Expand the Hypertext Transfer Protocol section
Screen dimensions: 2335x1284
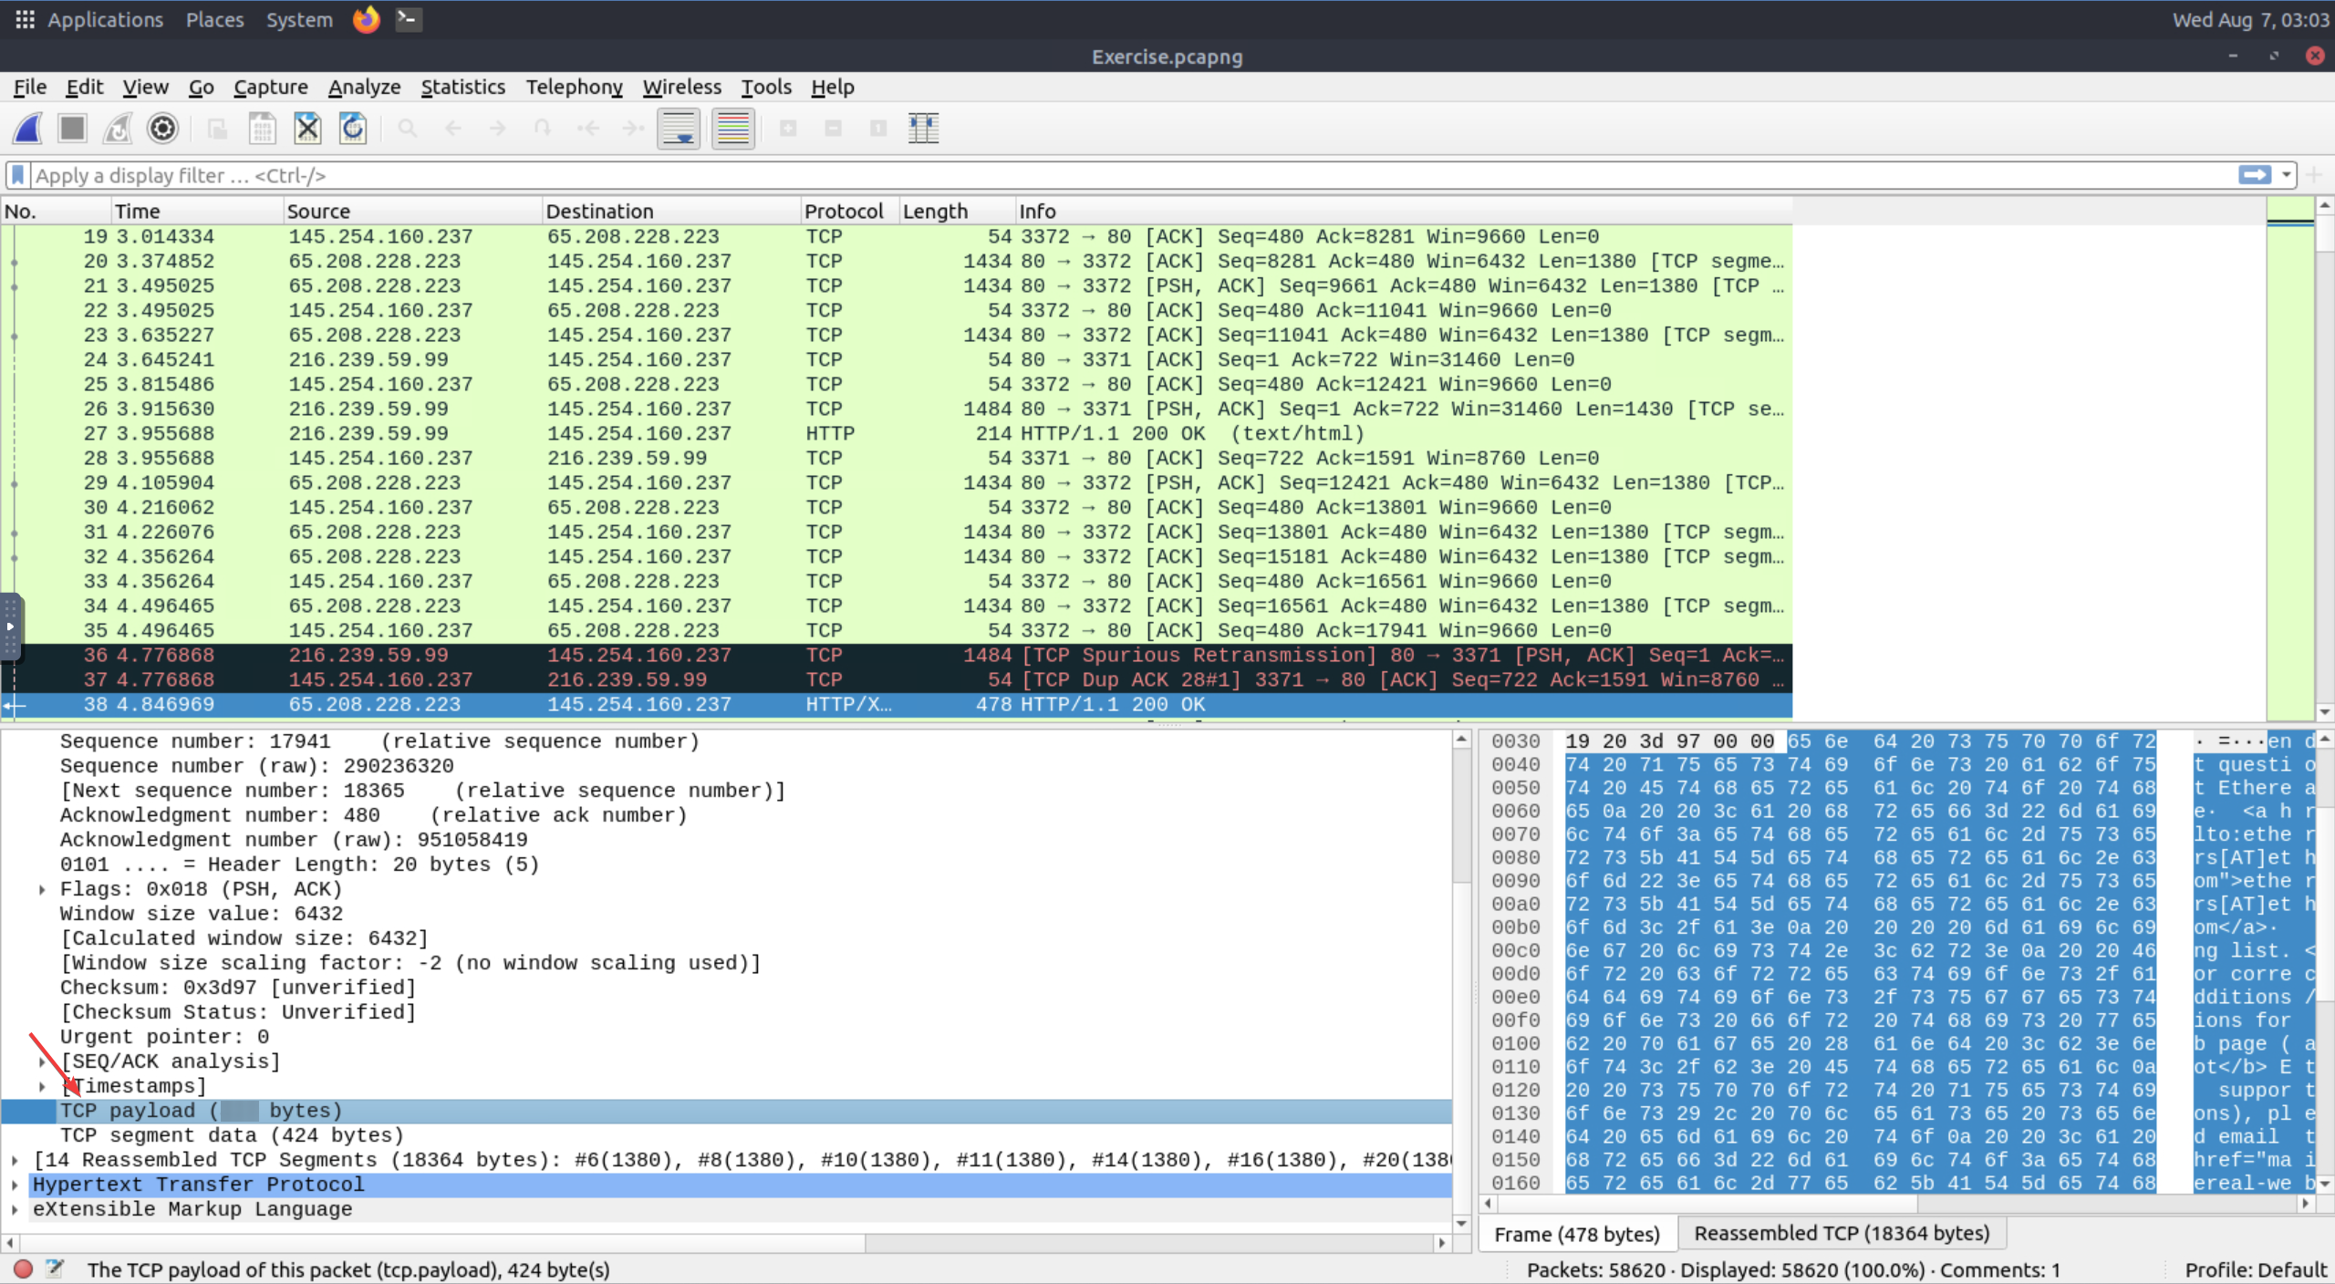pos(16,1185)
